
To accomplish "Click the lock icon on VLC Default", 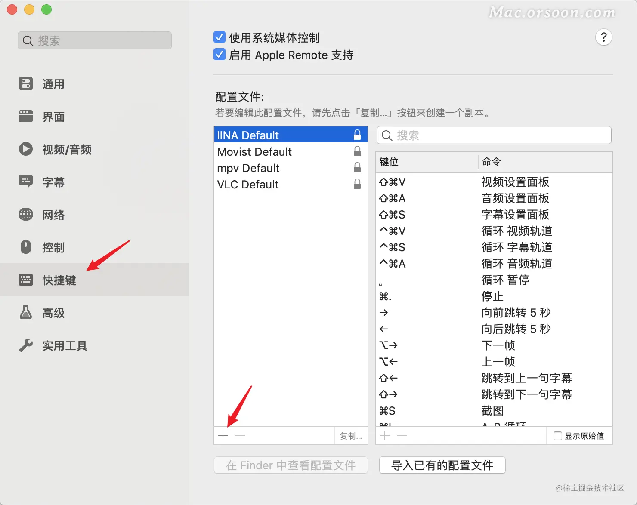I will (357, 184).
